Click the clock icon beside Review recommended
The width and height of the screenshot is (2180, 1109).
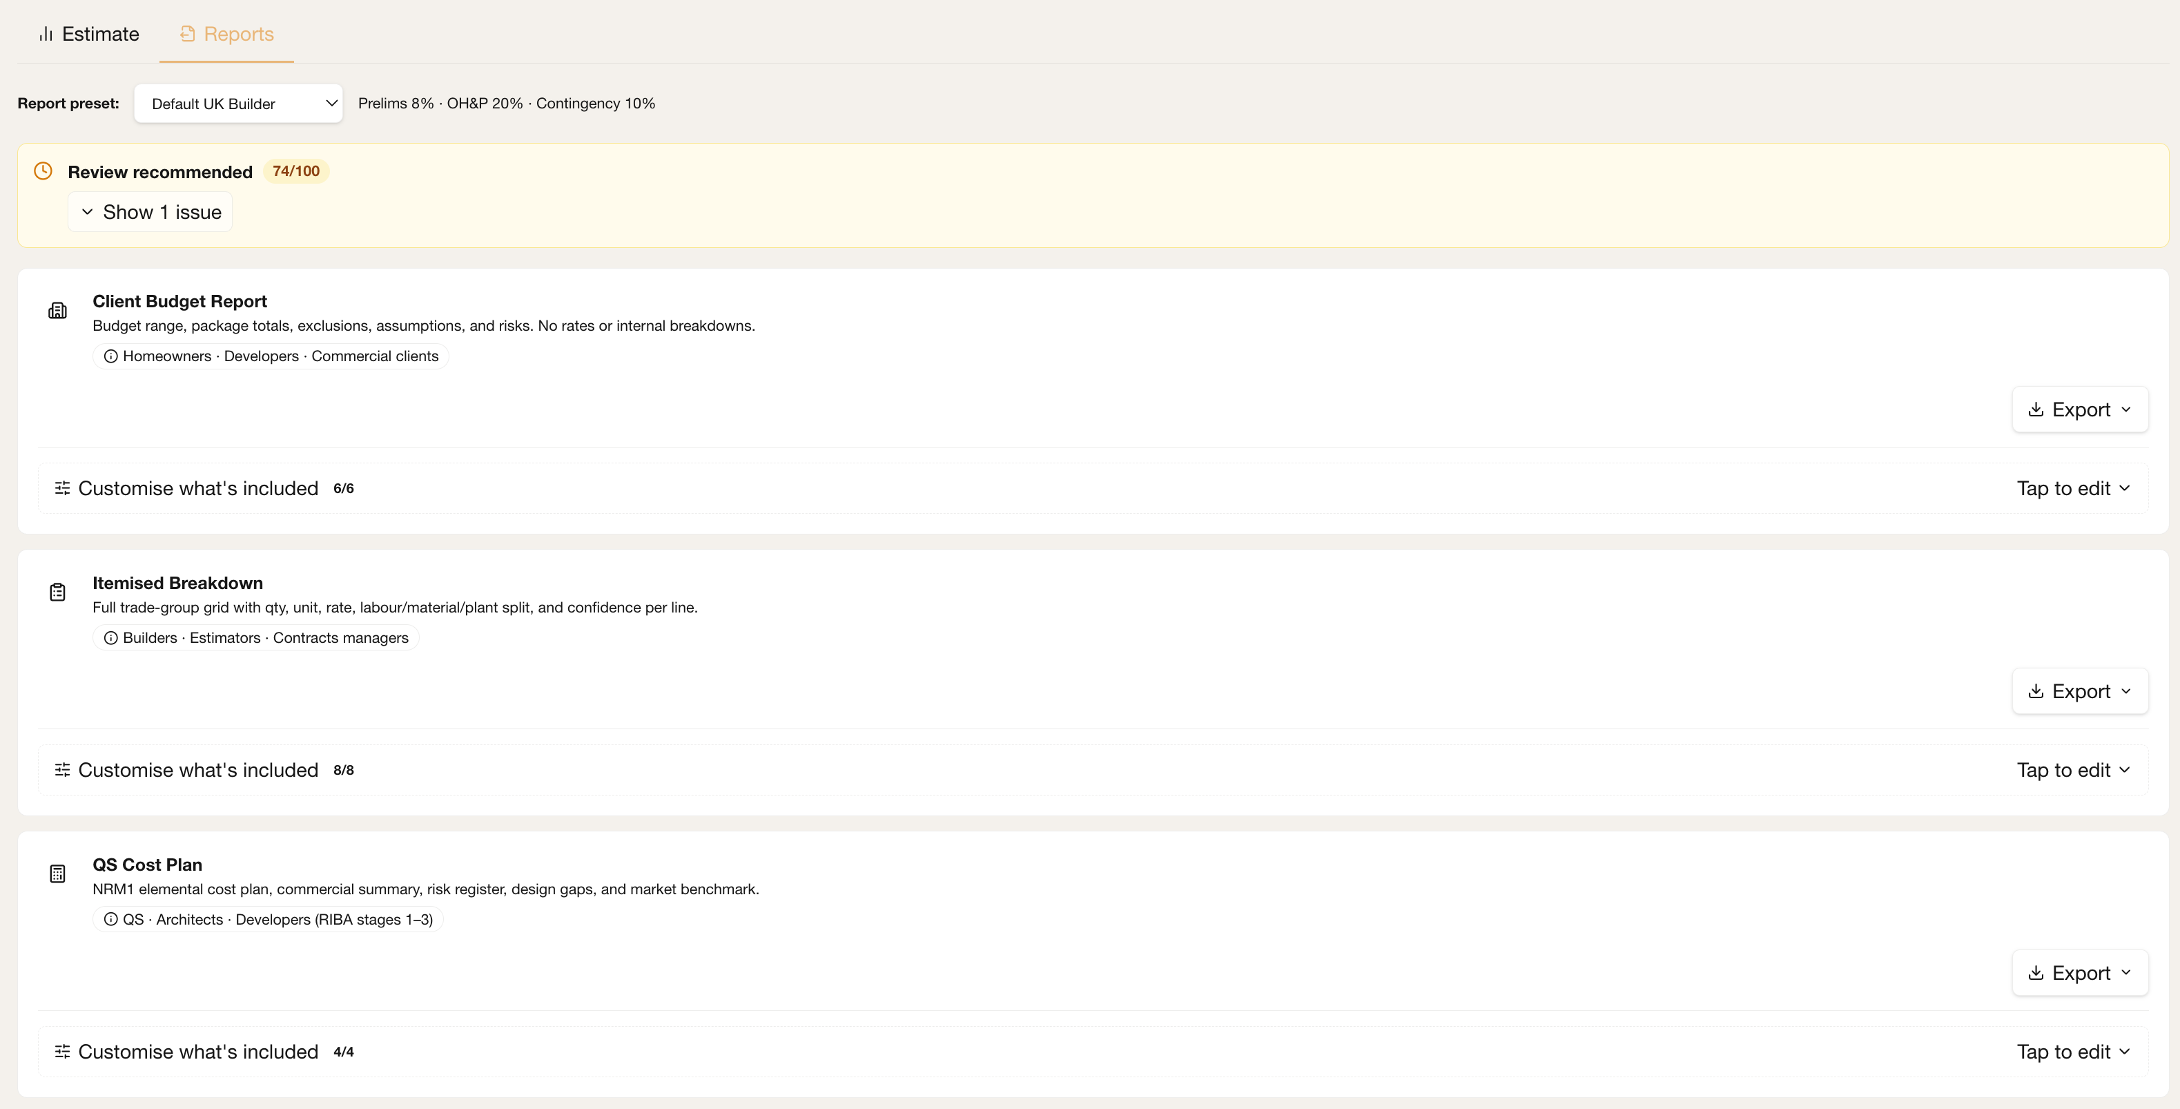click(43, 171)
